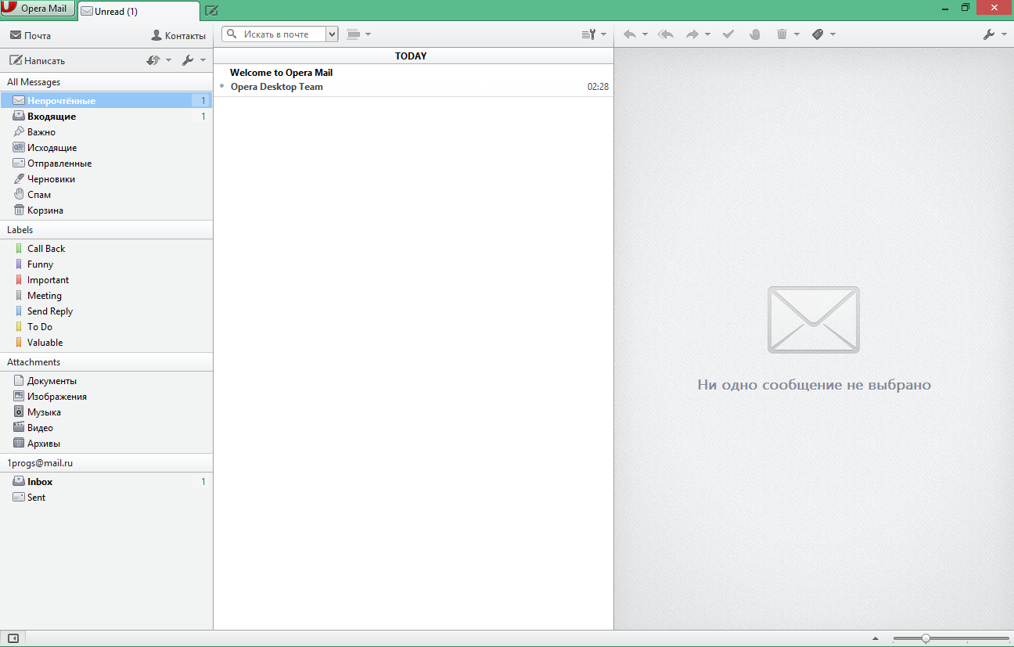
Task: Select the To Do label
Action: 106,327
